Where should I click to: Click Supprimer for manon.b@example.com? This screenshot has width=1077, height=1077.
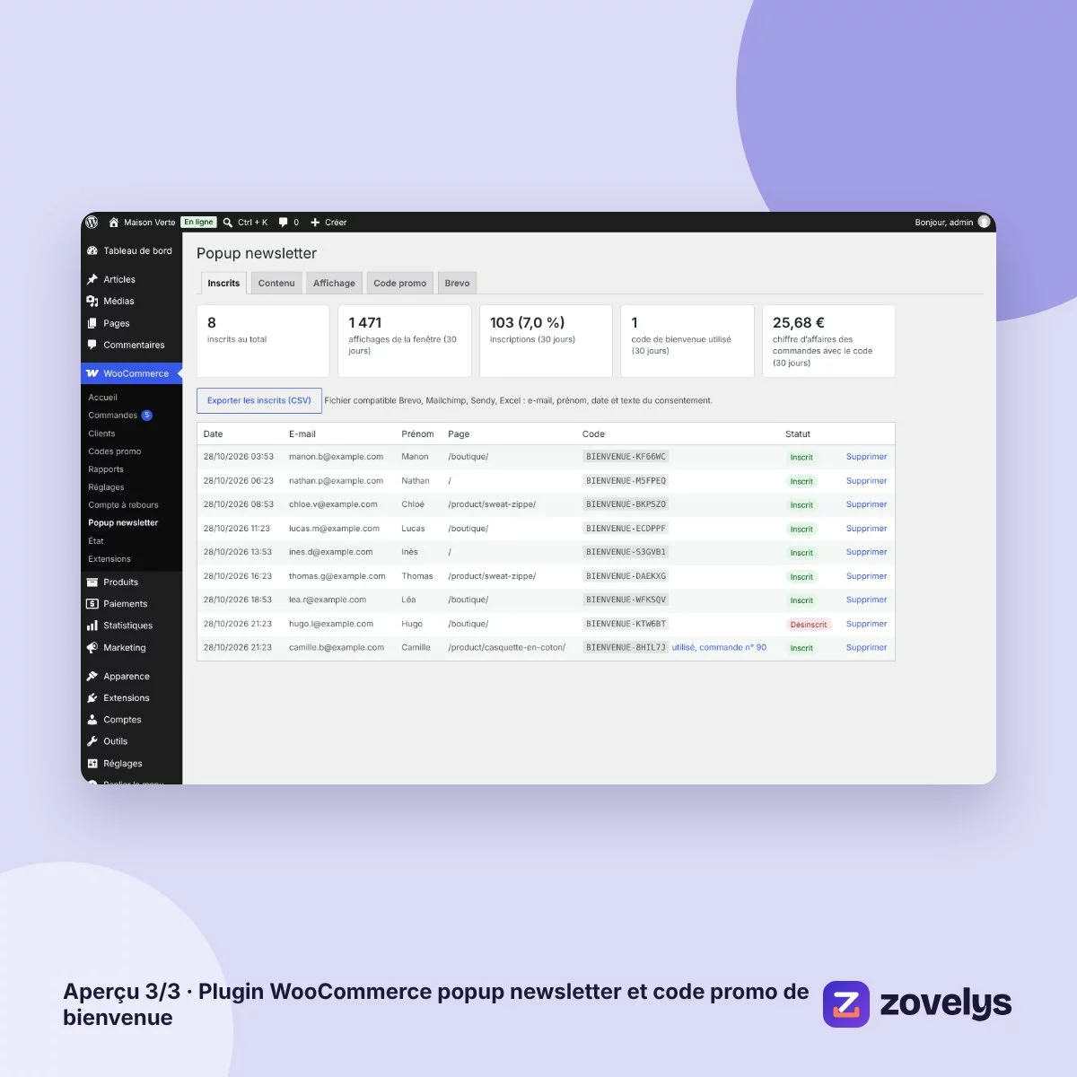coord(866,457)
